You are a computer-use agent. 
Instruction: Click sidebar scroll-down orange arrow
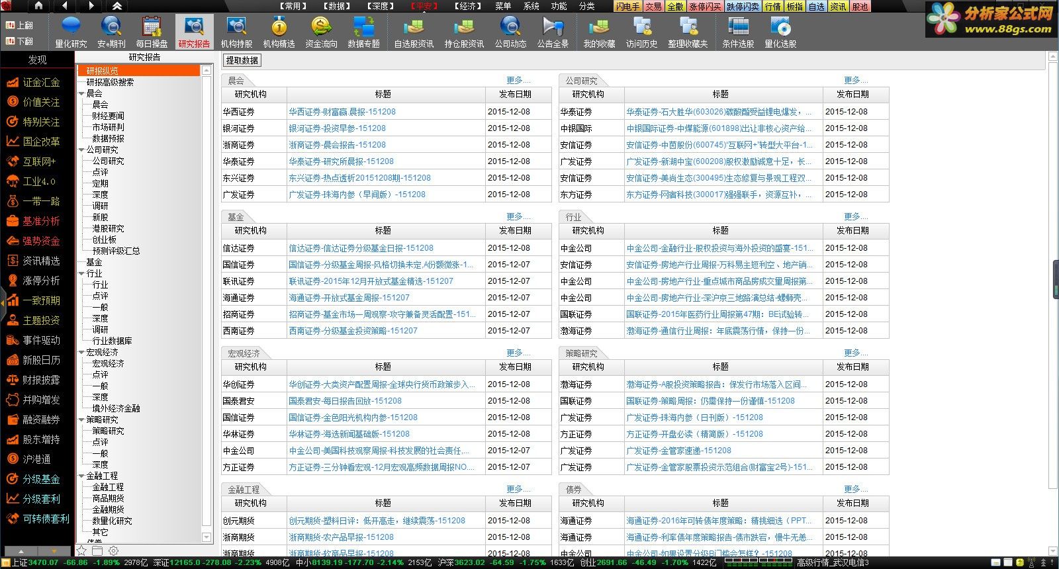pos(56,551)
